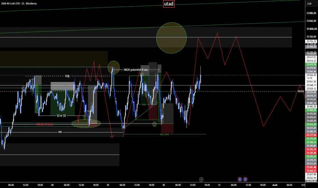Image resolution: width=318 pixels, height=188 pixels.
Task: Click the current price 25 564,20 label
Action: click(311, 75)
